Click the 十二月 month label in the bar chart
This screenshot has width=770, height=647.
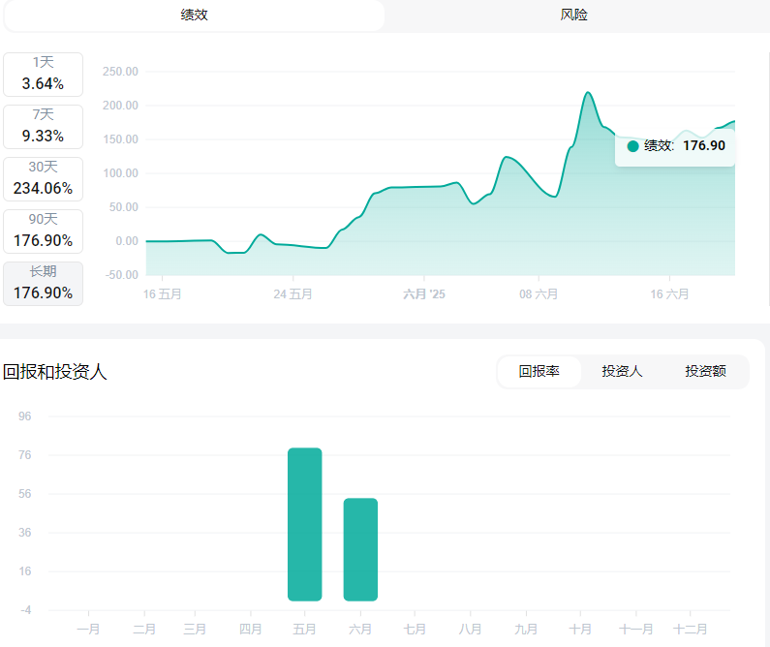pyautogui.click(x=690, y=629)
